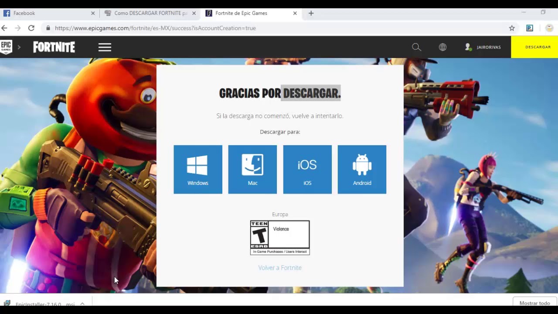This screenshot has height=314, width=558.
Task: Click the Fortnite logo in header
Action: (x=54, y=47)
